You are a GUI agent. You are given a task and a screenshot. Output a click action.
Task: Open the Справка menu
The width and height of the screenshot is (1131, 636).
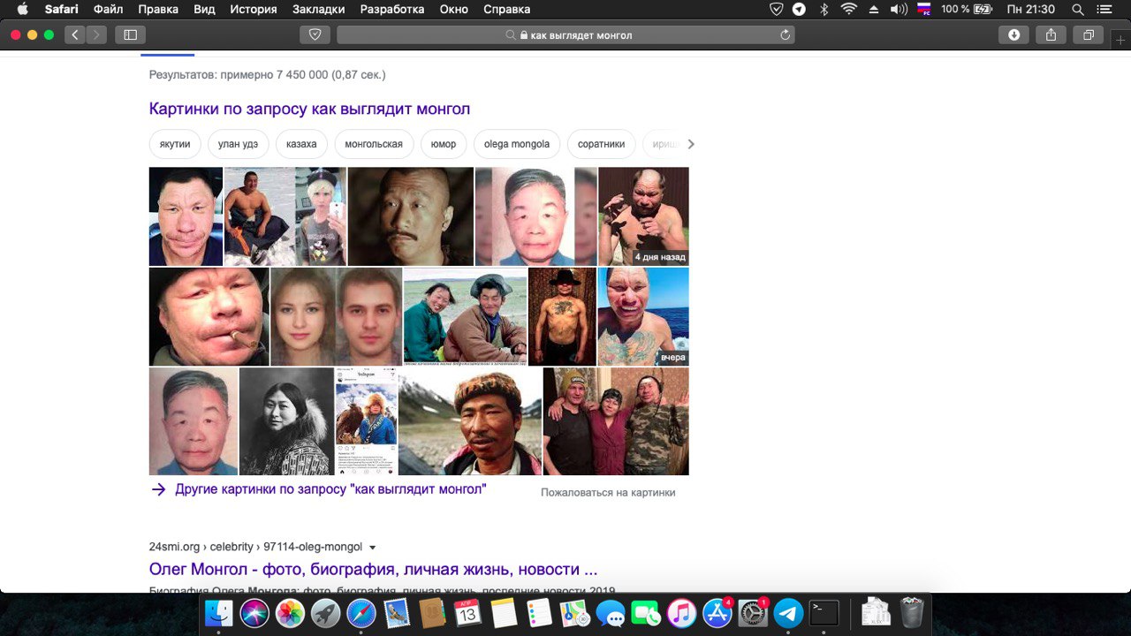507,10
